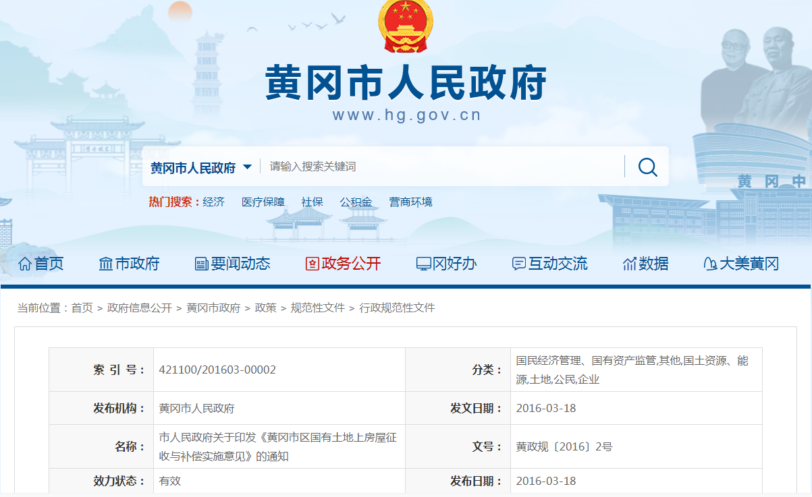The width and height of the screenshot is (812, 497).
Task: Click the house icon beside 首页
Action: click(25, 264)
